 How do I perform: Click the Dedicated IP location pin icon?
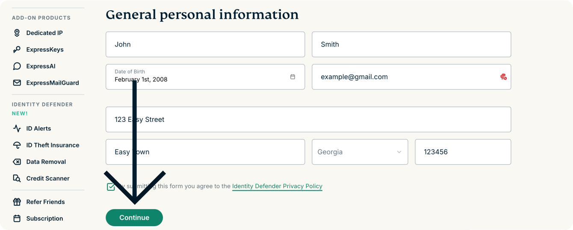pos(17,33)
